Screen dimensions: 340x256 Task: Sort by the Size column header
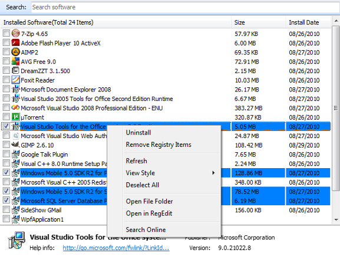point(259,22)
